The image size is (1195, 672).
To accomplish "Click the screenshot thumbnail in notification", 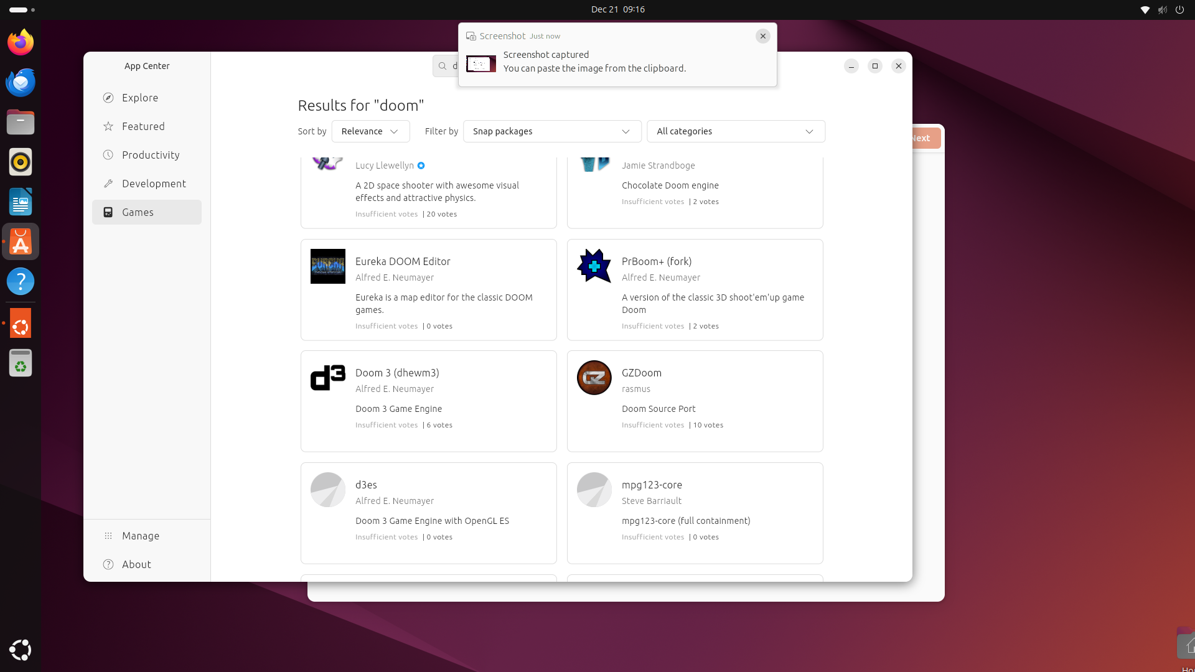I will pos(480,63).
